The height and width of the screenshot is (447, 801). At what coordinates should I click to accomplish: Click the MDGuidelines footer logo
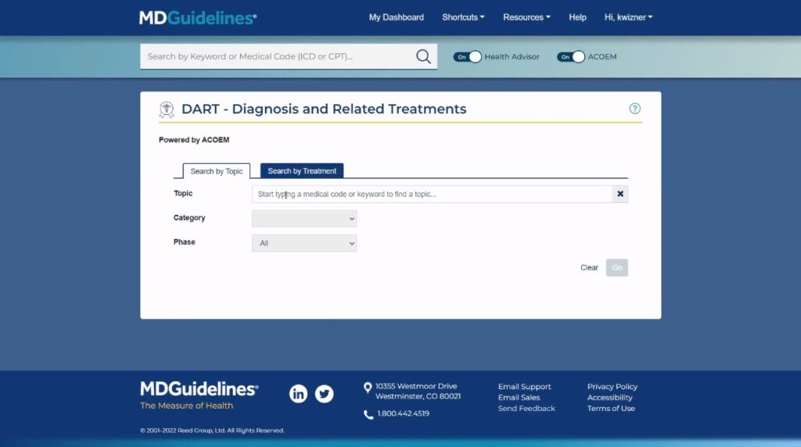point(199,389)
